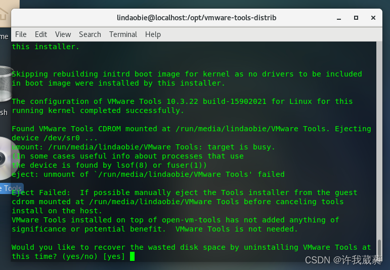This screenshot has width=390, height=270.
Task: Open the View menu
Action: (x=63, y=34)
